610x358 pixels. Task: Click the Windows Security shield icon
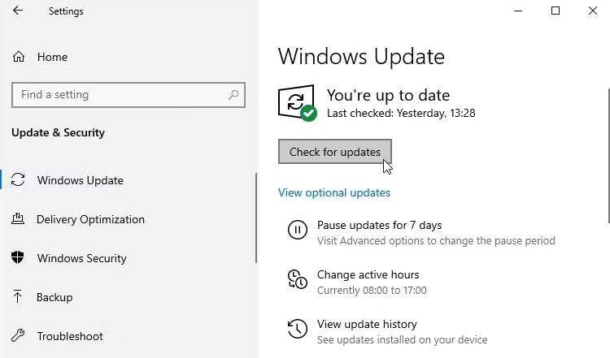(x=18, y=257)
